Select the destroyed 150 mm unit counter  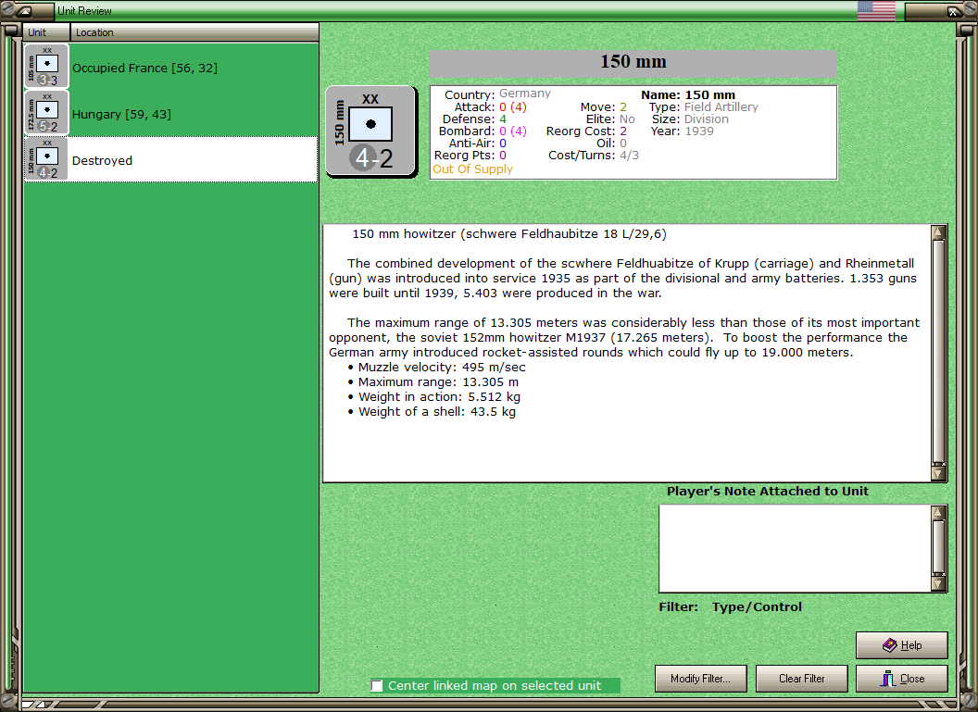(47, 159)
